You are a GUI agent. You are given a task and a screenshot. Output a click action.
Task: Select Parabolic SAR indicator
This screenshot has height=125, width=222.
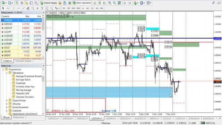(x=22, y=93)
